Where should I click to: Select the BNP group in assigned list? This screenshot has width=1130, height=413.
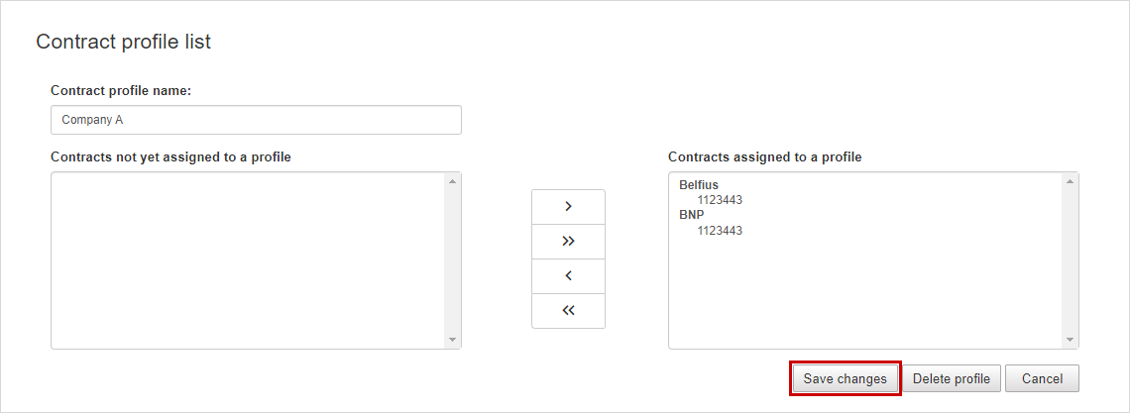(691, 215)
